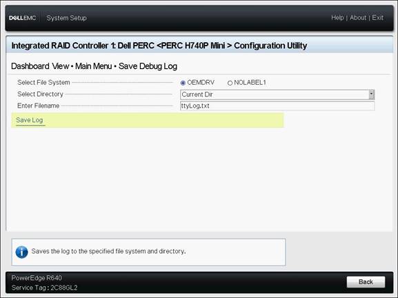Expand the Current Dir combo box

point(277,95)
